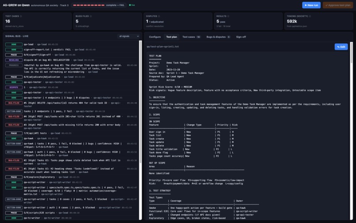The width and height of the screenshot is (356, 223).
Task: Click the Test Cases count card showing 16
Action: point(37,21)
